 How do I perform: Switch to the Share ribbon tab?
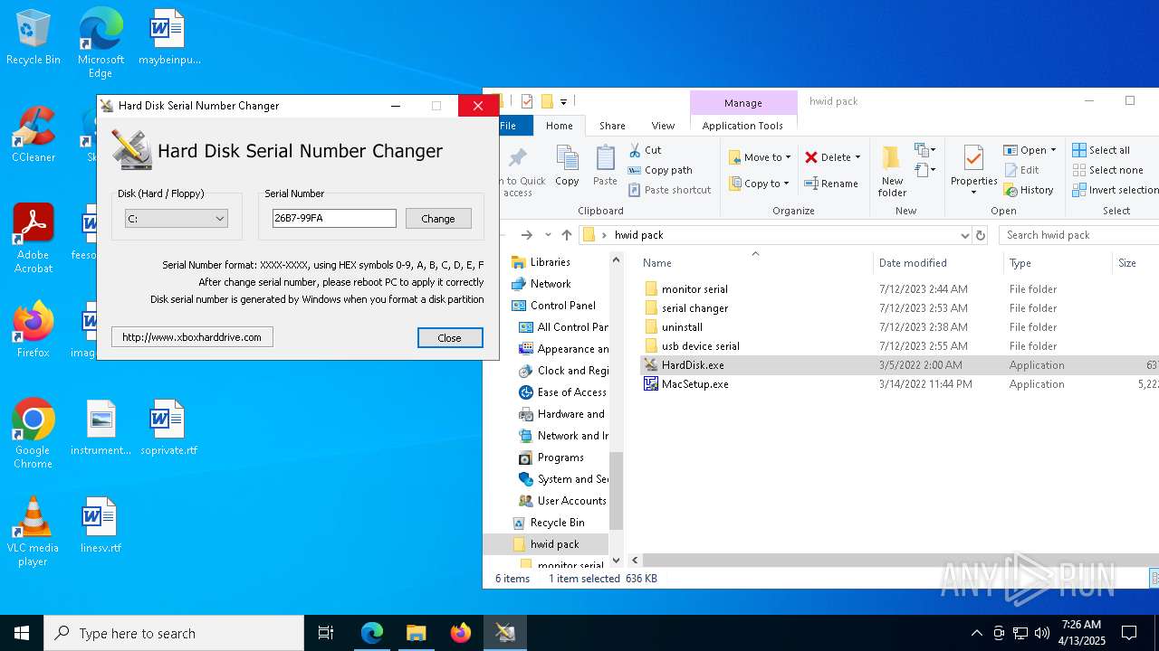click(612, 126)
